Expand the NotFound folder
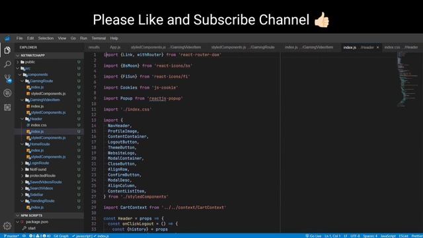Viewport: 423px width, 238px height. 49,169
